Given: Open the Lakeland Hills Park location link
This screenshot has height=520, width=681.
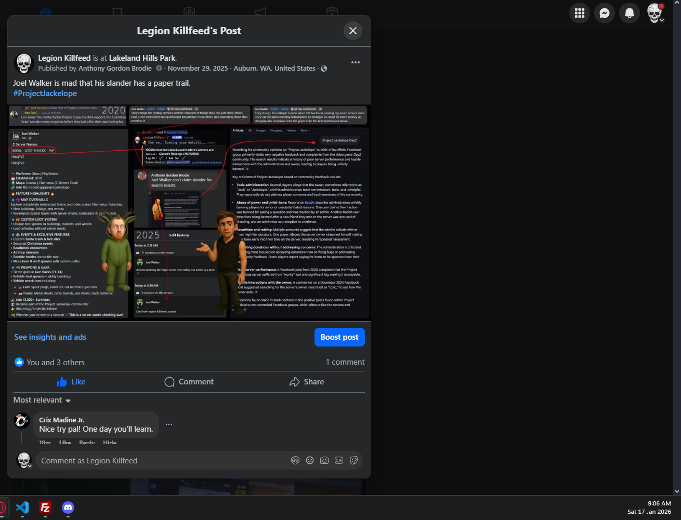Looking at the screenshot, I should pos(142,58).
